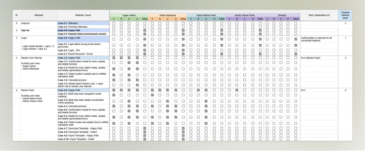Check Admin Viewer Panti C box for Case 3.0
The height and width of the screenshot is (151, 365).
(229, 58)
